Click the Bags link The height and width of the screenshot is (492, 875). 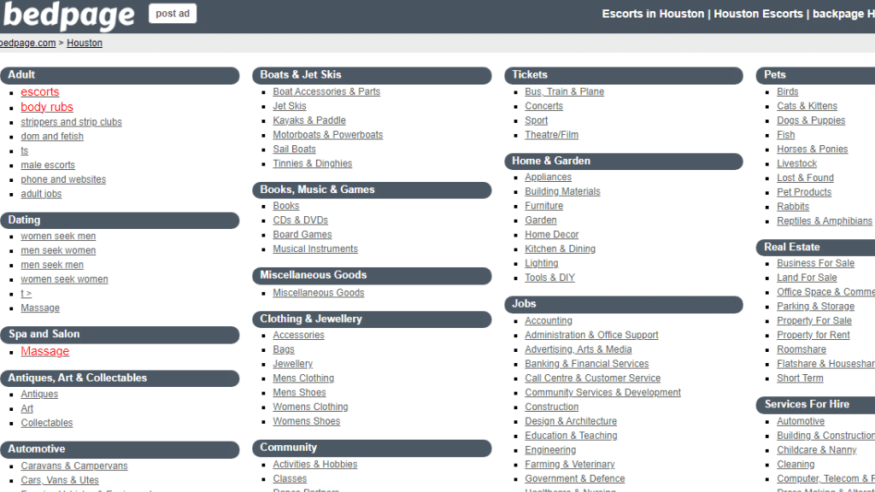point(284,349)
